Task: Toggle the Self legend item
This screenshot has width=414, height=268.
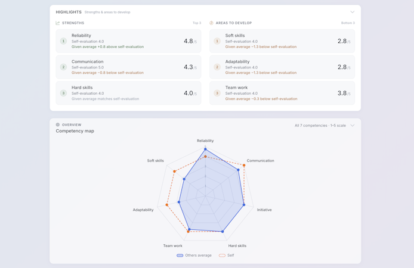Action: (x=227, y=255)
